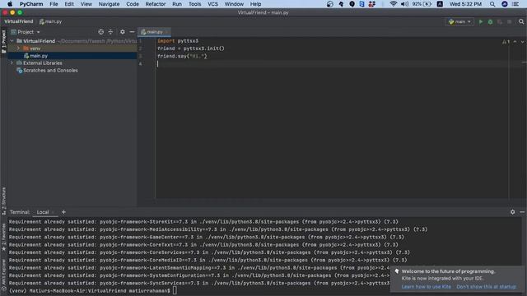Select the Local terminal tab

[43, 212]
